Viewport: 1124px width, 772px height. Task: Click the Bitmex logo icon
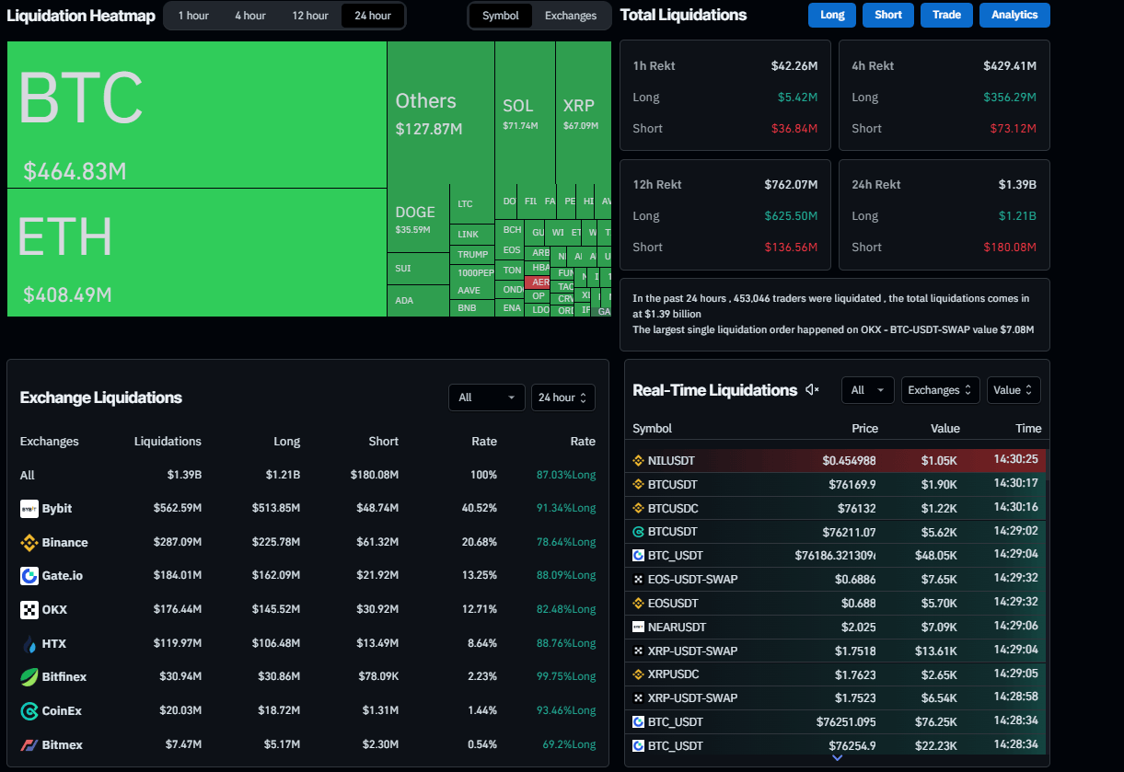click(x=29, y=744)
